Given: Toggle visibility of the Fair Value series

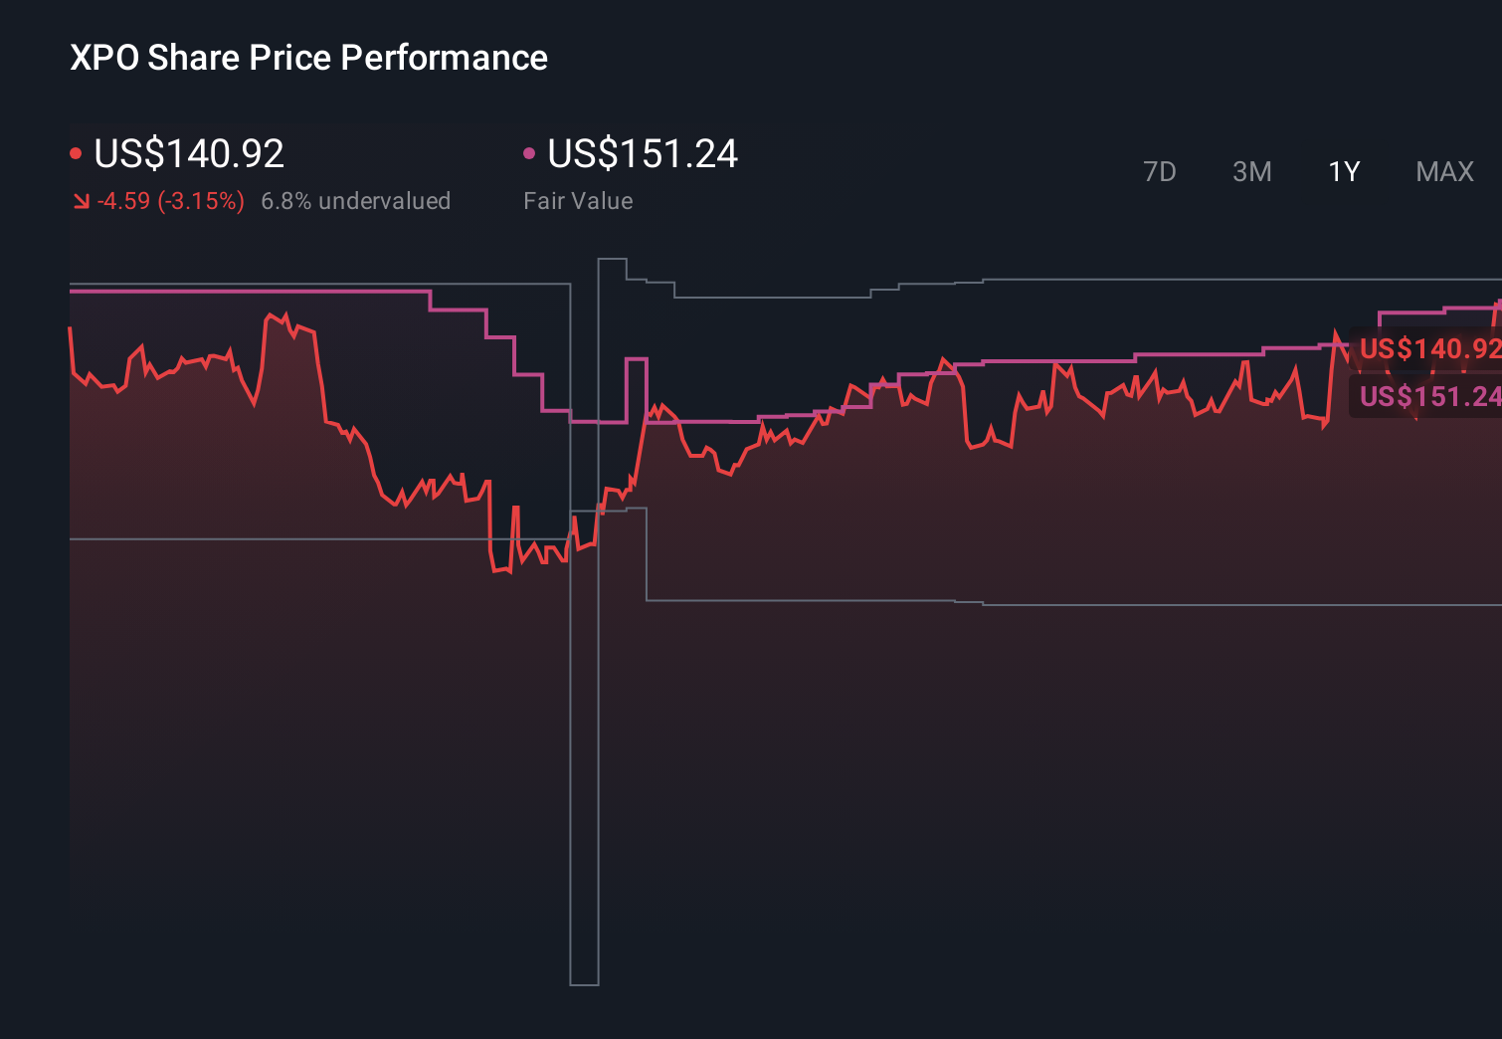Looking at the screenshot, I should (x=643, y=151).
